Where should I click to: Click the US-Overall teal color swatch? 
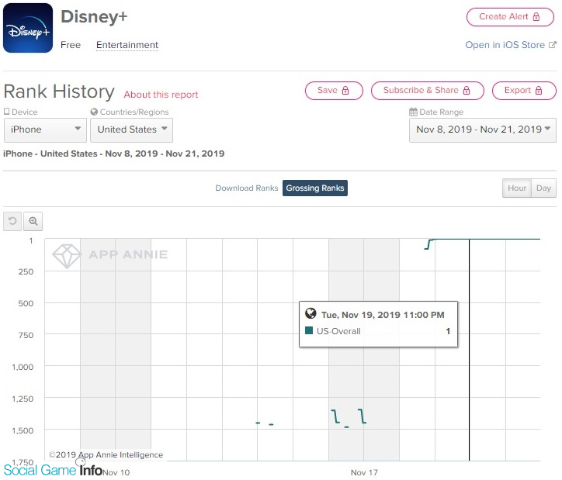coord(309,330)
